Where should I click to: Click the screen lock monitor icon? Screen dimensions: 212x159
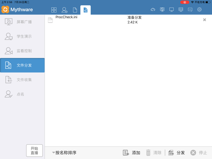(162, 10)
